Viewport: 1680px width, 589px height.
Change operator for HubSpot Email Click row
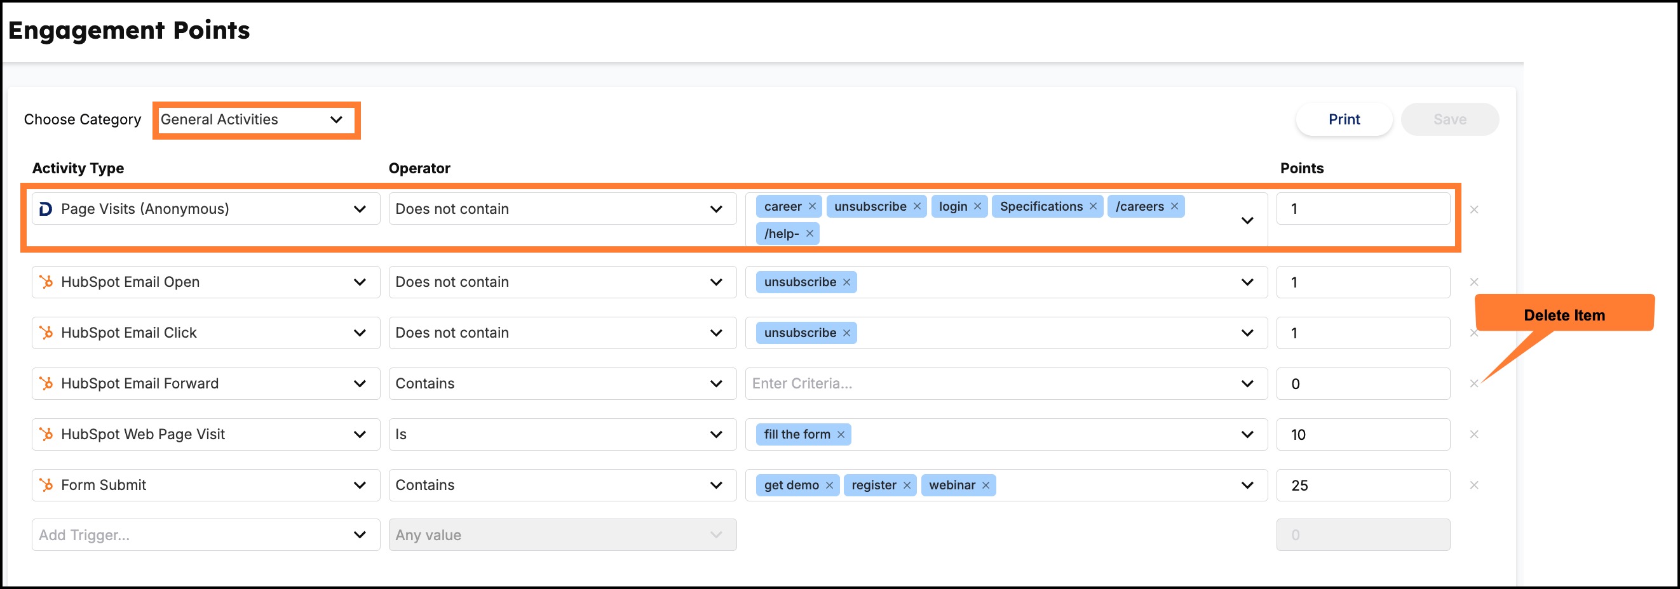[562, 333]
